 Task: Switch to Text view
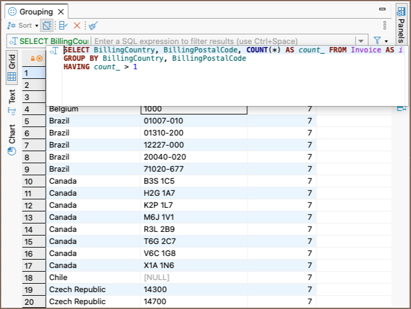click(x=11, y=101)
